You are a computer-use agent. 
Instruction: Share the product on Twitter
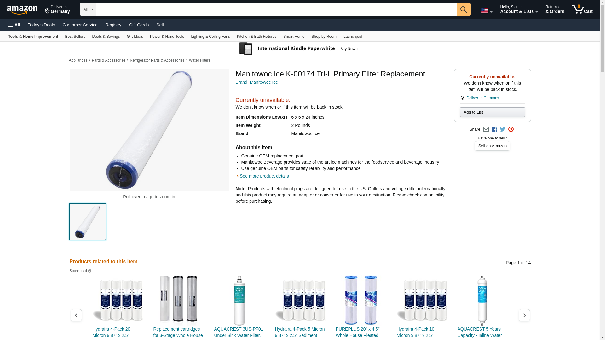click(x=503, y=129)
